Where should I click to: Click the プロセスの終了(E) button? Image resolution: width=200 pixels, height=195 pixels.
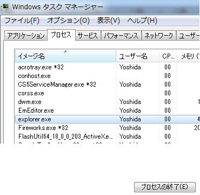pos(165,187)
